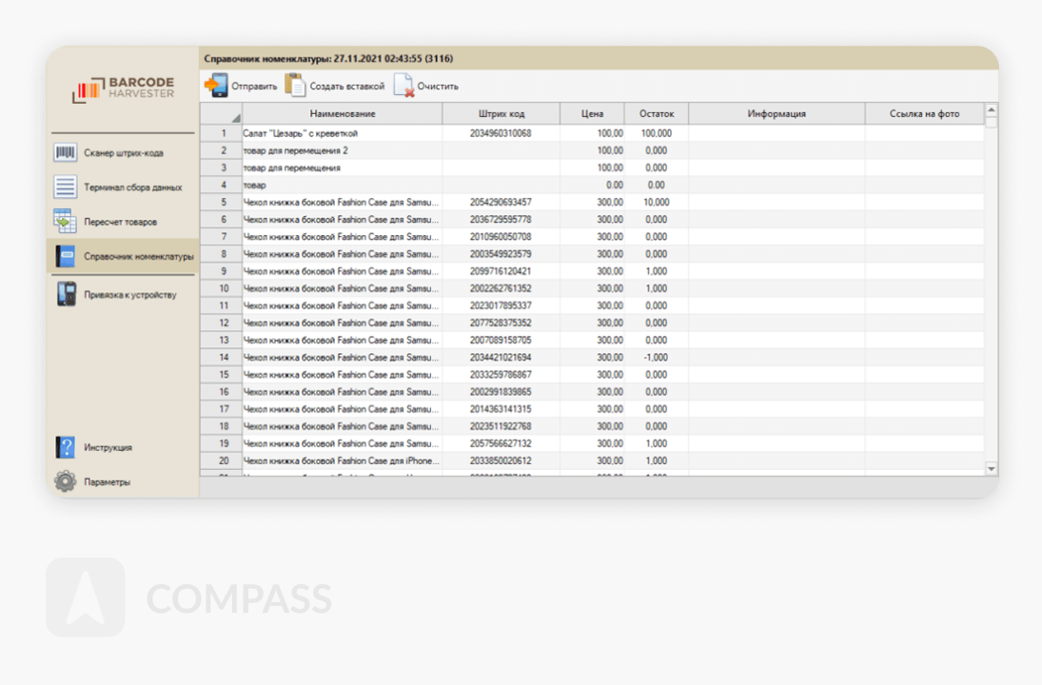
Task: Click the Очистить delete icon
Action: (403, 86)
